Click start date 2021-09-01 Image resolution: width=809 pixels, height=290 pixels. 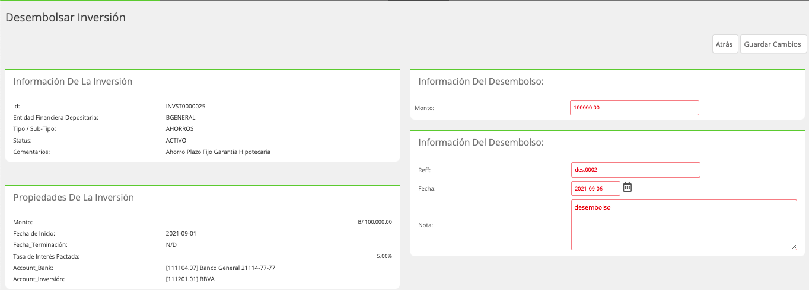pos(181,234)
